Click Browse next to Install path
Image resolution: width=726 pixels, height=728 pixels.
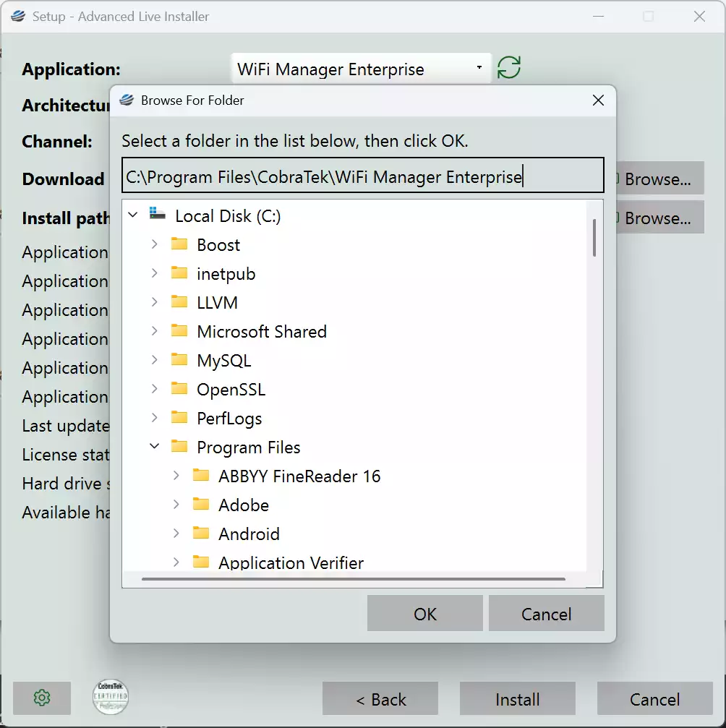(659, 218)
